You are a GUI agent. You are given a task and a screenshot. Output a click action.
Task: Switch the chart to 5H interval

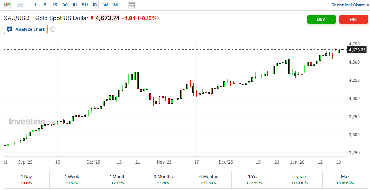pos(84,5)
